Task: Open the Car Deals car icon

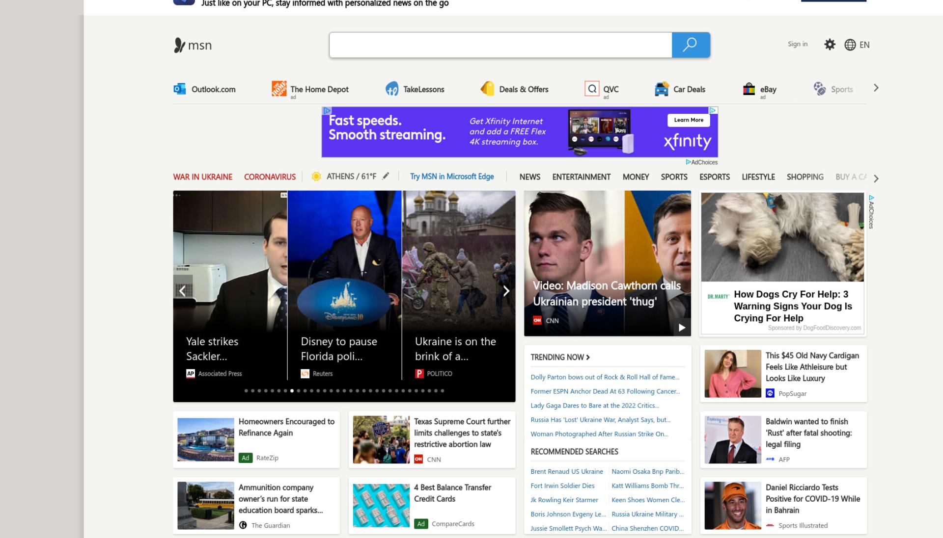Action: click(662, 89)
